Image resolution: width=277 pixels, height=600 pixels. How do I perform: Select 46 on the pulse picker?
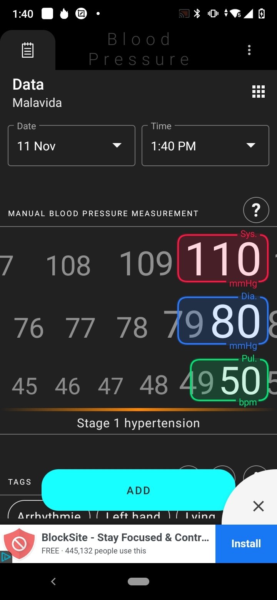67,386
